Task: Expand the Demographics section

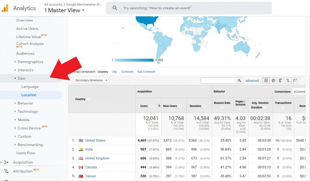Action: [15, 62]
